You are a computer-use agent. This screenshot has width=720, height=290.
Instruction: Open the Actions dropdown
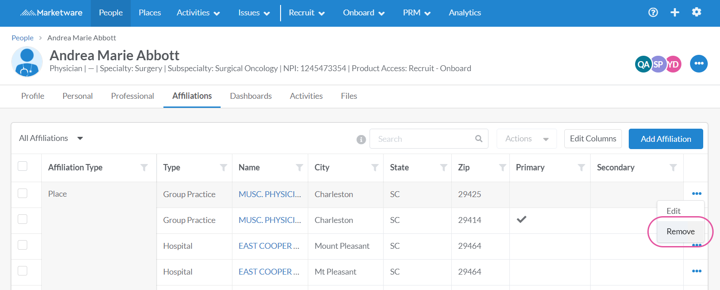(x=527, y=139)
